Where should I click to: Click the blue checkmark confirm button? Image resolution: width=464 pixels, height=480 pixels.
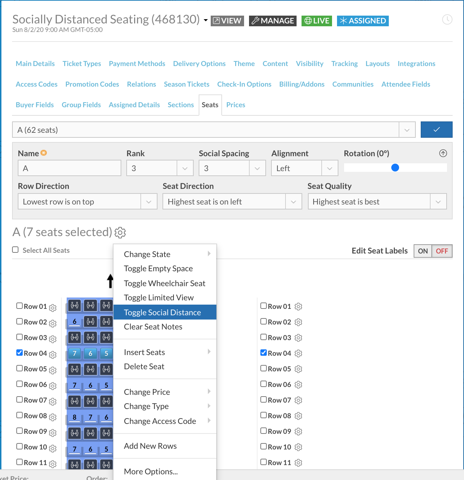(436, 130)
